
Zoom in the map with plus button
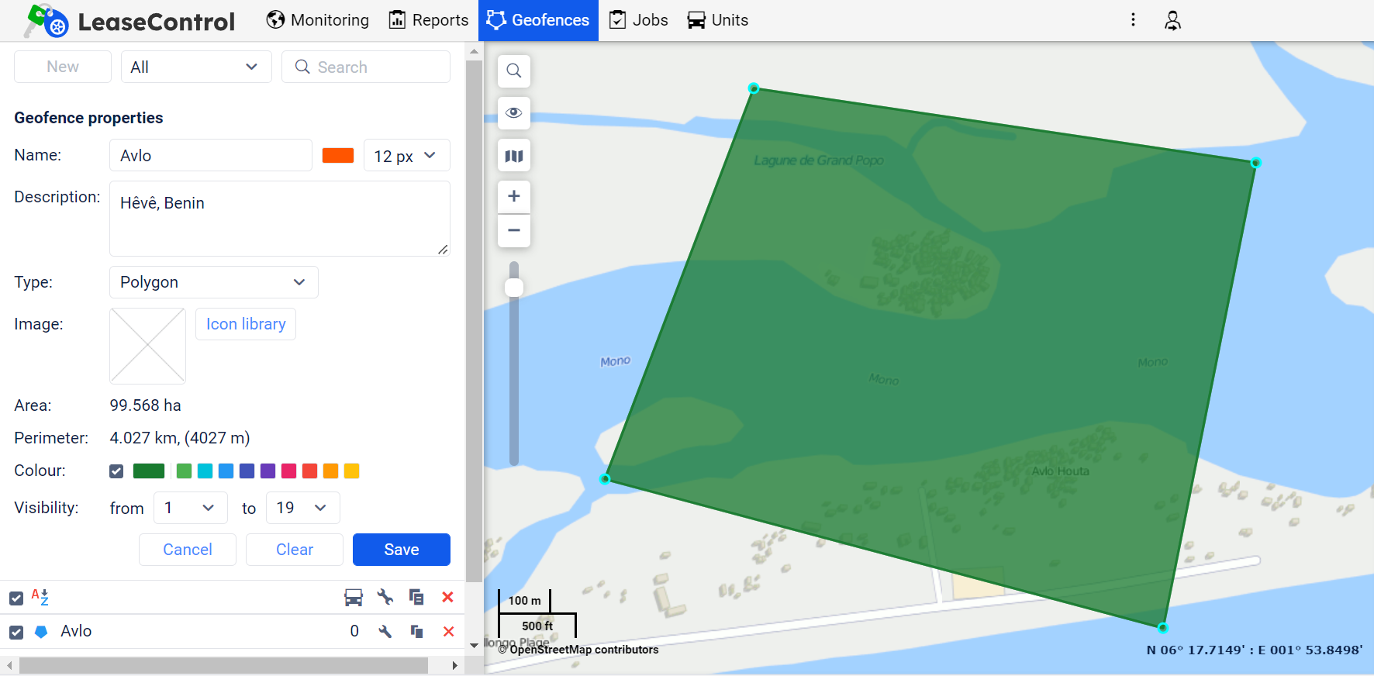(513, 196)
